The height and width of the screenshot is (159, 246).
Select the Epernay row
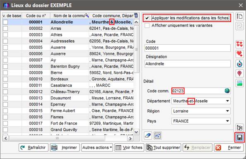68,104
